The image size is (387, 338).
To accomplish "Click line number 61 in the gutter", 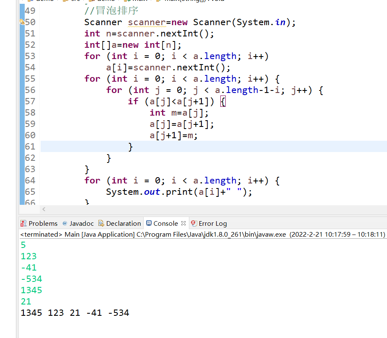I will pos(30,147).
